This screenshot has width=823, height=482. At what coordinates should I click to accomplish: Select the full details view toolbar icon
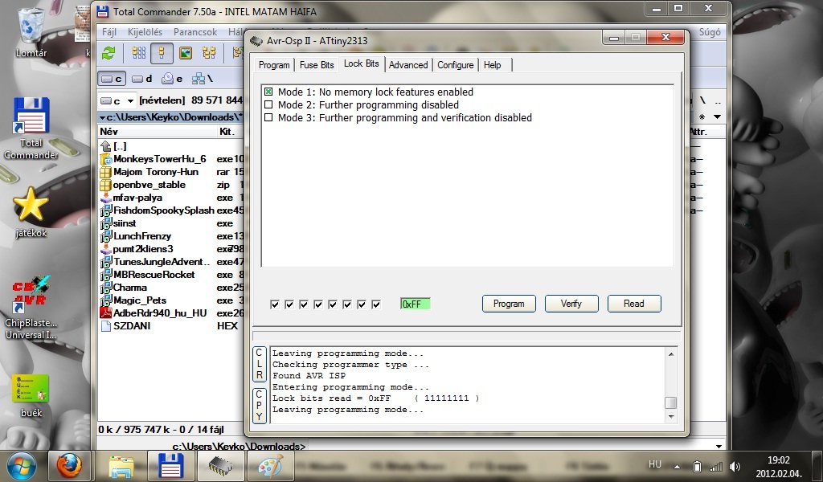click(162, 53)
